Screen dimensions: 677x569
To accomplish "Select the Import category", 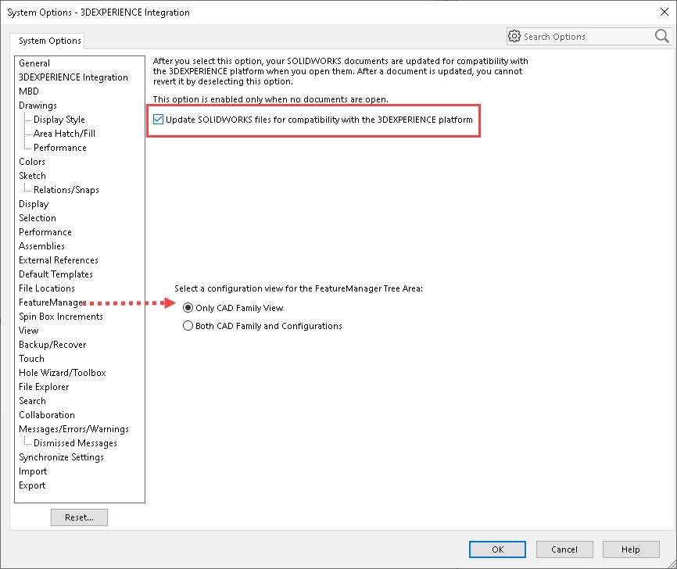I will click(33, 471).
